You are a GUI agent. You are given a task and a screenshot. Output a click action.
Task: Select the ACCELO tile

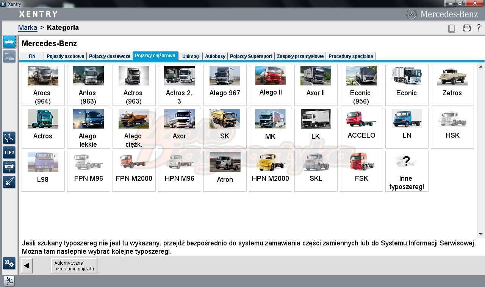pyautogui.click(x=361, y=128)
